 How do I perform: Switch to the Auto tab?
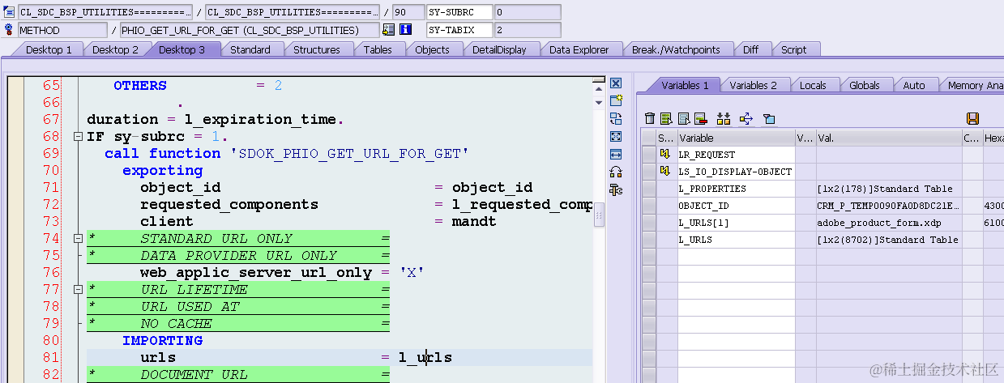pos(914,85)
